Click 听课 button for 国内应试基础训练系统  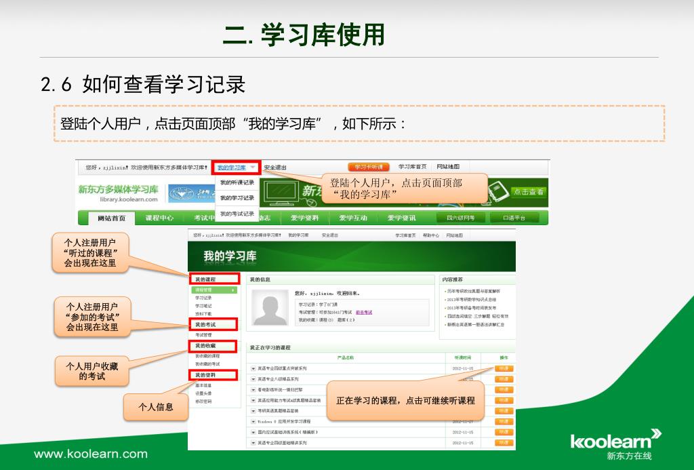(504, 432)
